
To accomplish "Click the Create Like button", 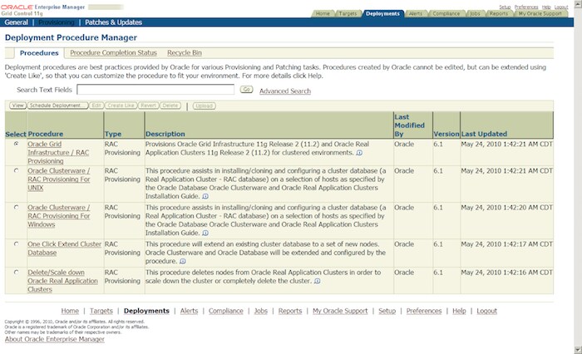I will (x=121, y=106).
